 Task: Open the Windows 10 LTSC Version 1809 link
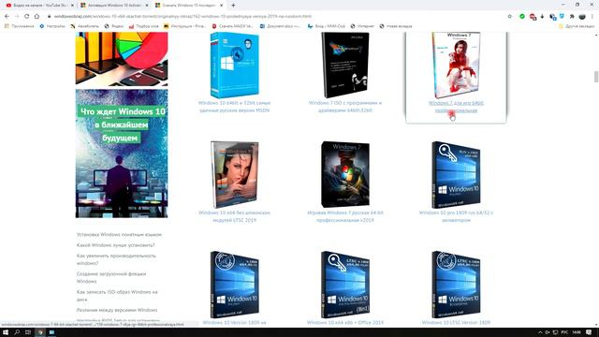pos(456,322)
